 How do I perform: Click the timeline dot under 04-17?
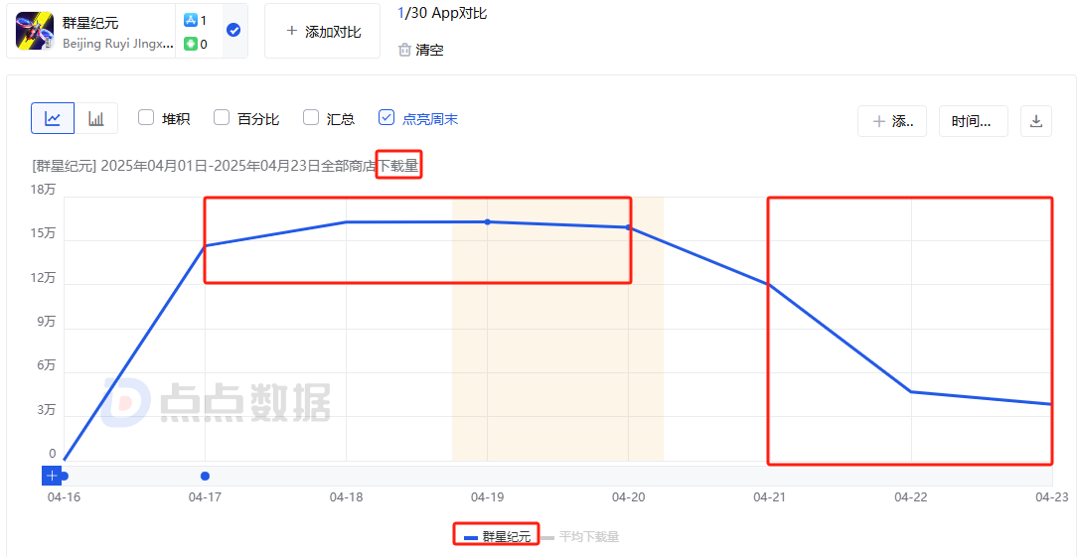pos(205,476)
